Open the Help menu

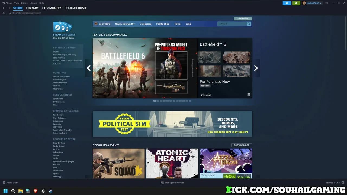(x=41, y=3)
